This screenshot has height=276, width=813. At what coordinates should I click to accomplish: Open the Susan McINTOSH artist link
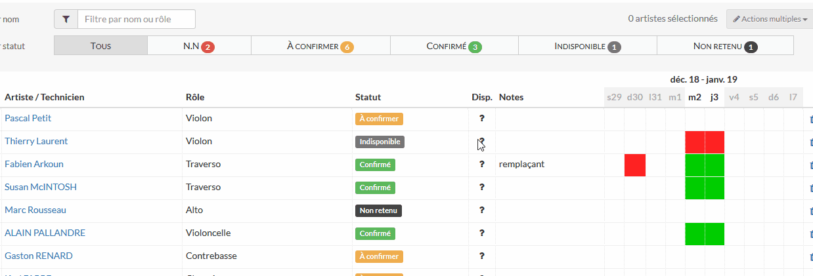click(41, 187)
